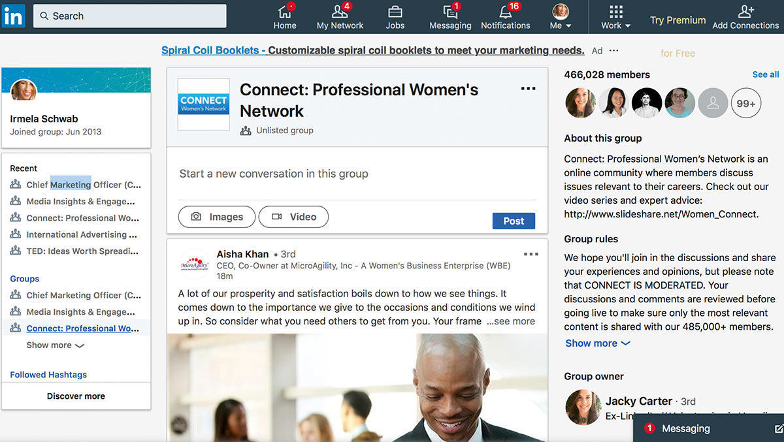Click the 99+ more members circle
The height and width of the screenshot is (442, 784).
(746, 103)
